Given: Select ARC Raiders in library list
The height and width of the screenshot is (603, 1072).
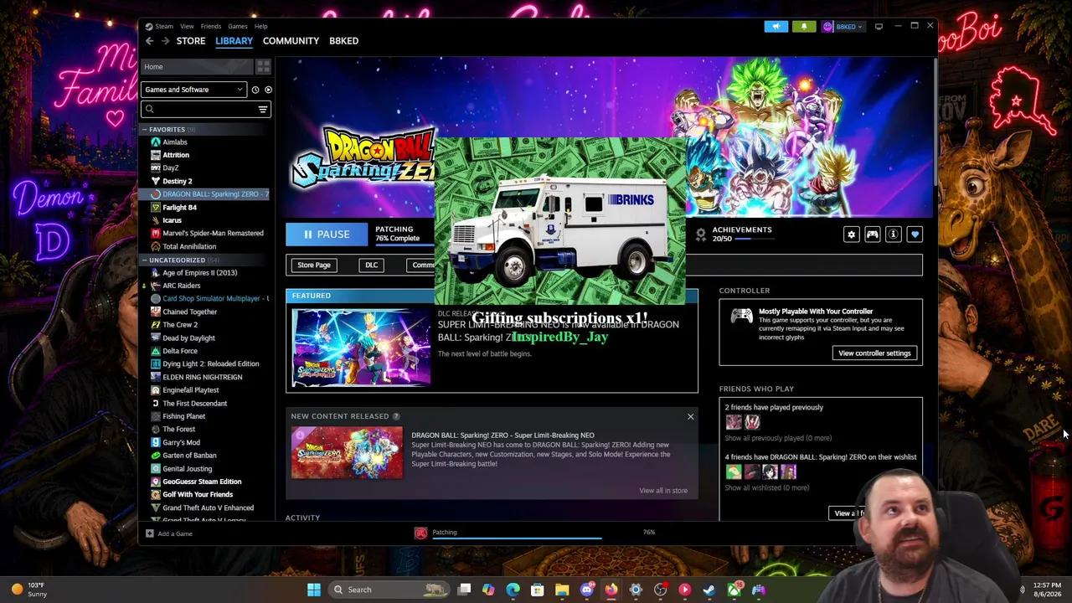Looking at the screenshot, I should (181, 286).
